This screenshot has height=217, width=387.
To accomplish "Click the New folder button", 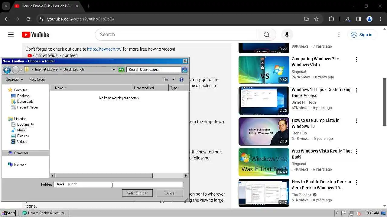I will (37, 80).
